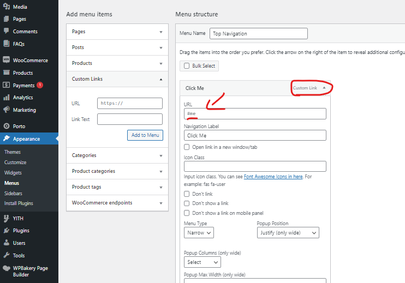Open the Analytics menu label
The width and height of the screenshot is (405, 283).
[23, 98]
